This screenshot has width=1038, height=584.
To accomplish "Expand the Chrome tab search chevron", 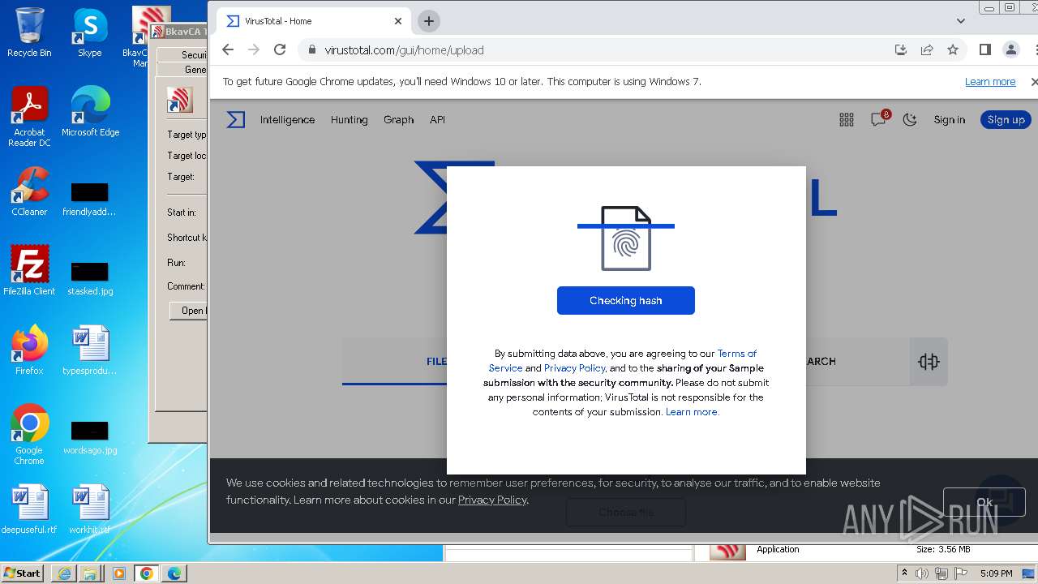I will pos(961,21).
